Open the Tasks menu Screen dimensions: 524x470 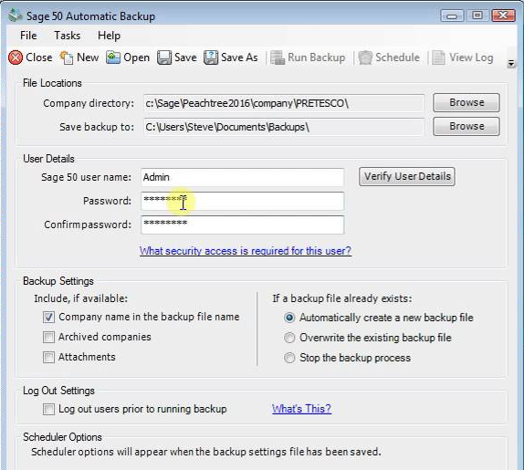68,36
